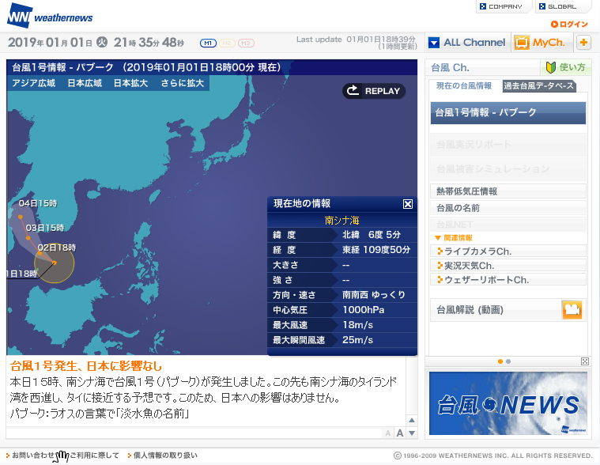Click the orange plus icon beside MyCh.
Image resolution: width=600 pixels, height=465 pixels.
tap(583, 43)
